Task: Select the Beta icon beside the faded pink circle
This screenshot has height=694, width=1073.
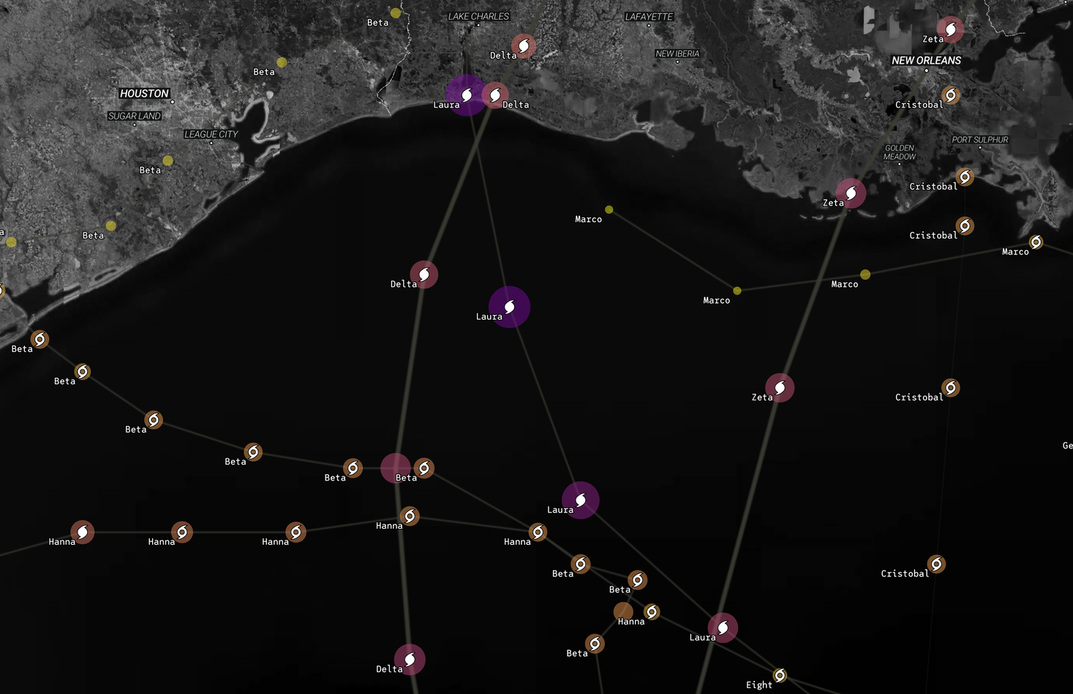Action: [423, 467]
